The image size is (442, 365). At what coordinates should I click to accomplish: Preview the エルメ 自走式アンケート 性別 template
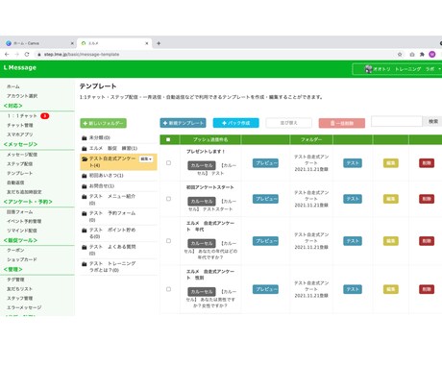(265, 289)
